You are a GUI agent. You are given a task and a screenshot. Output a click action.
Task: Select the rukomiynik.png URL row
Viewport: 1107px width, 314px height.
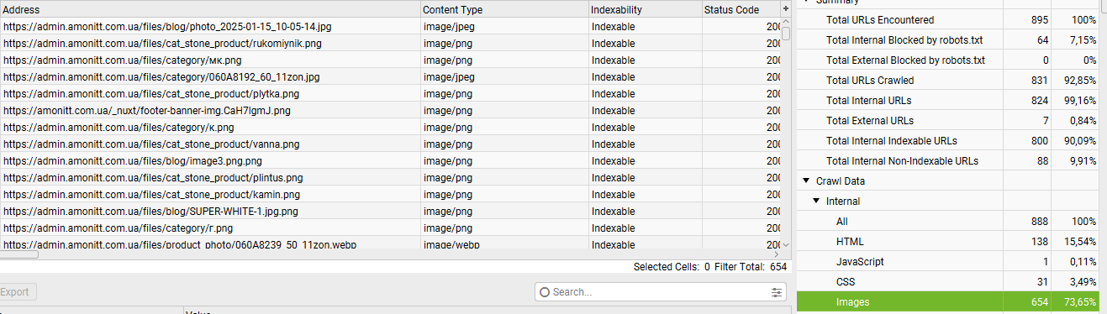390,43
